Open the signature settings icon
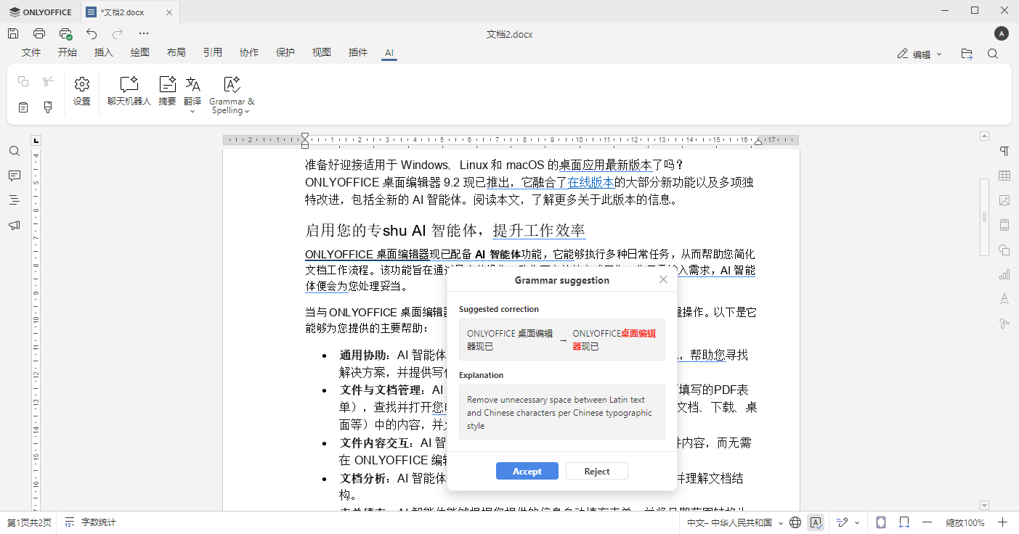The width and height of the screenshot is (1019, 534). click(1004, 322)
